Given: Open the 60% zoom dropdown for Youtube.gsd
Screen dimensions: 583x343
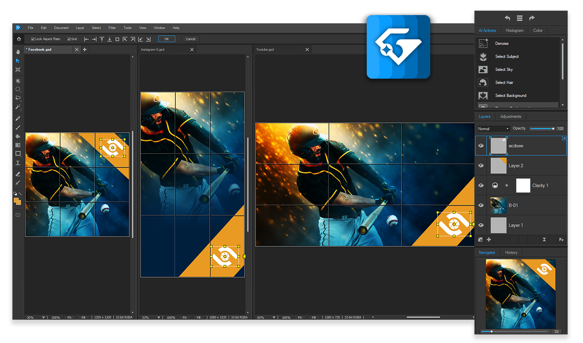Looking at the screenshot, I should click(x=274, y=317).
